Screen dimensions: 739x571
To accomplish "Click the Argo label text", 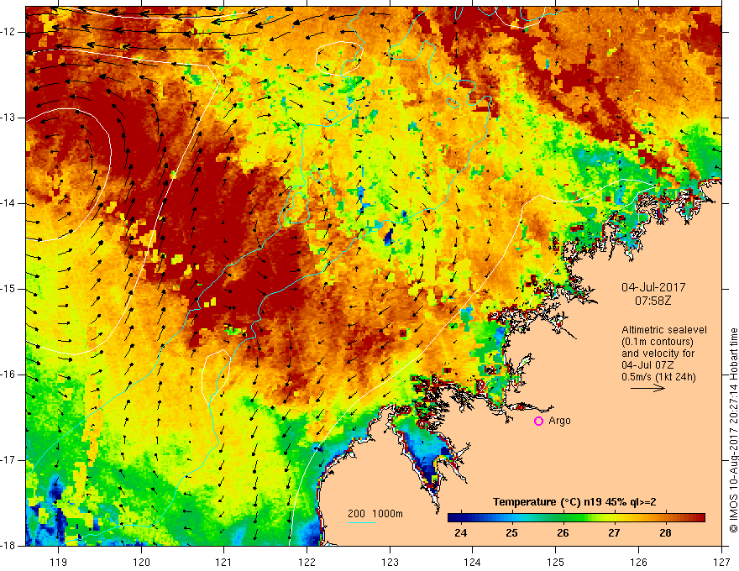I will click(x=559, y=421).
